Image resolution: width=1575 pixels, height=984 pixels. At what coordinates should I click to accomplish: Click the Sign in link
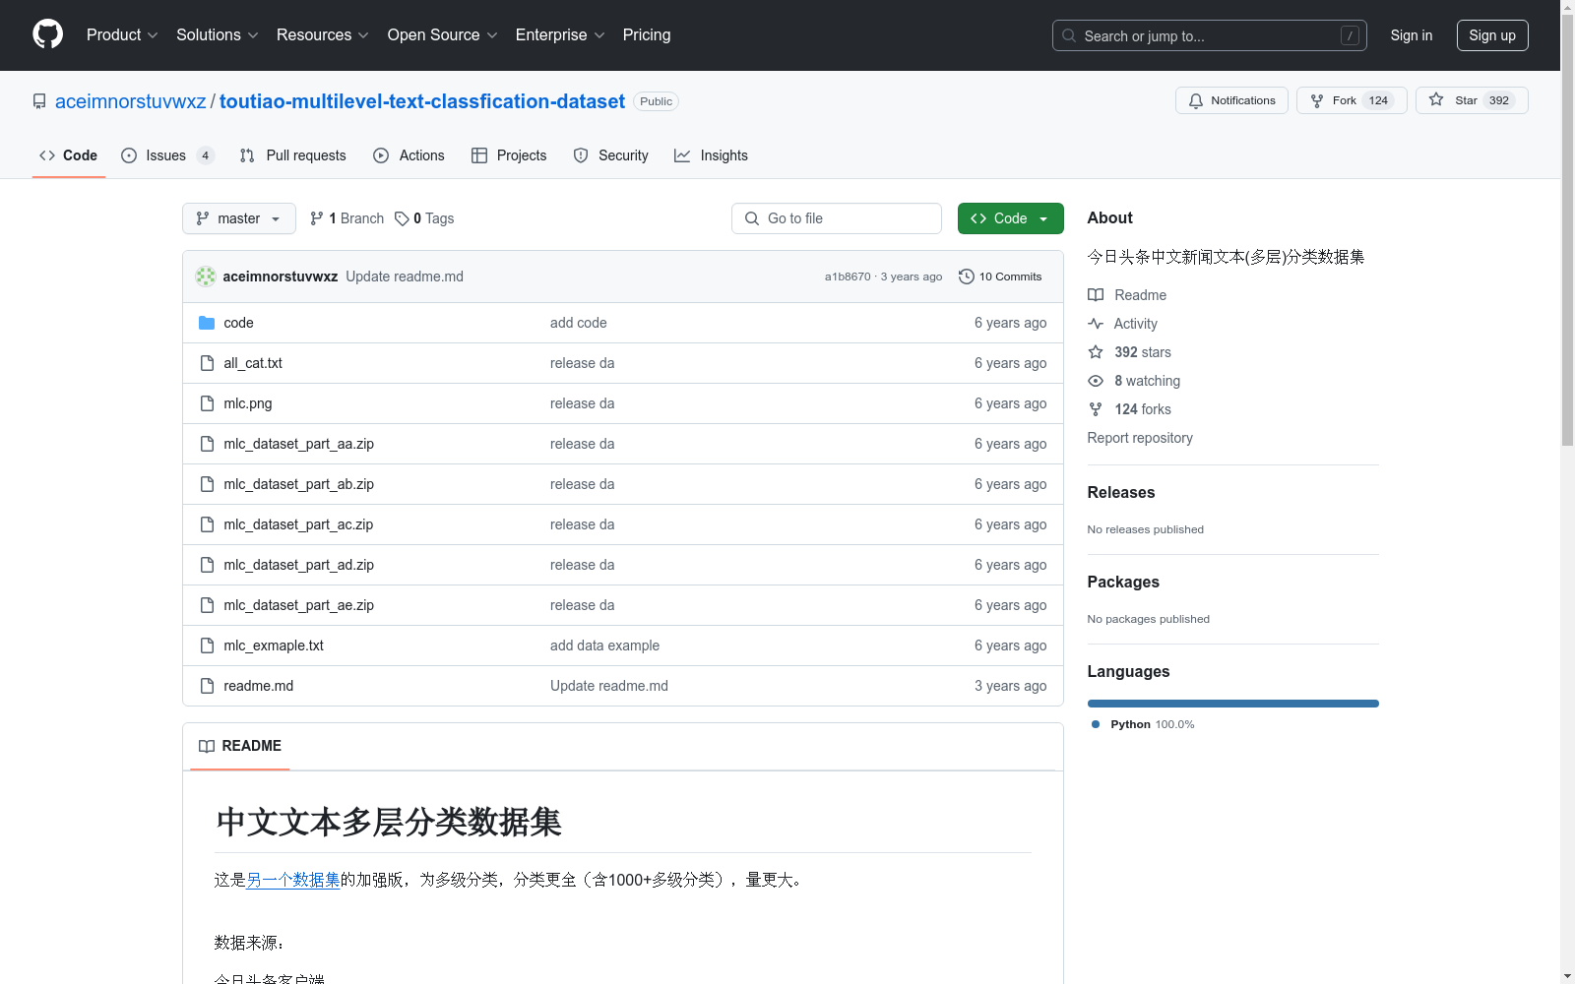click(1412, 35)
